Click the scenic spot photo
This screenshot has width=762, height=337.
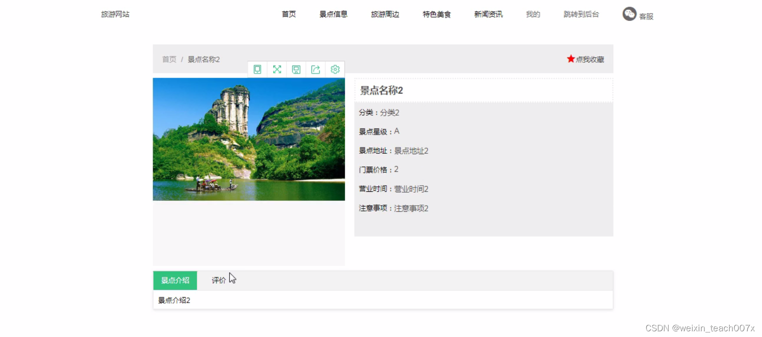point(249,139)
